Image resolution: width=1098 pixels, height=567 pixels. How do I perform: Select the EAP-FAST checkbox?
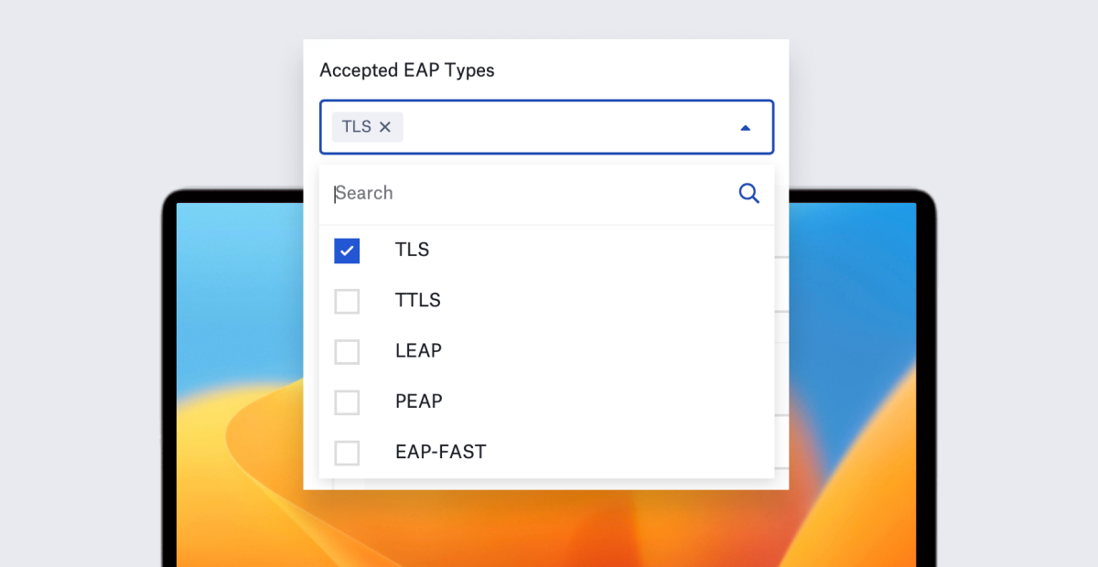point(347,452)
